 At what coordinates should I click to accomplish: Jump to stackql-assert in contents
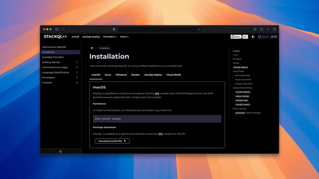click(x=243, y=105)
